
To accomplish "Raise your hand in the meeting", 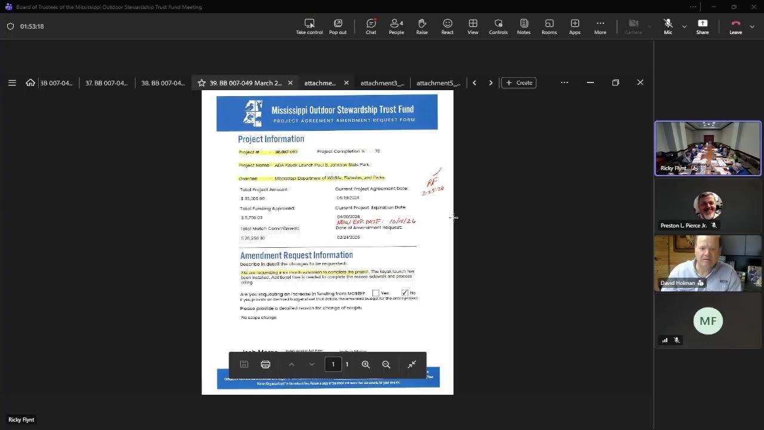I will 422,26.
